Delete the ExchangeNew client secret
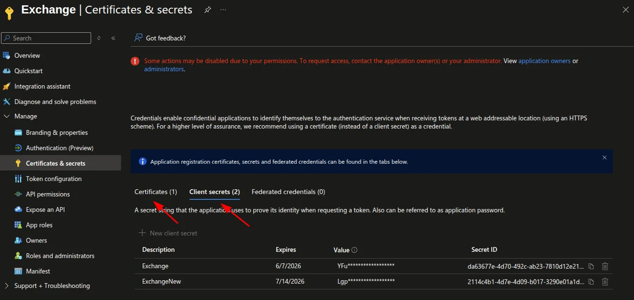 click(605, 282)
